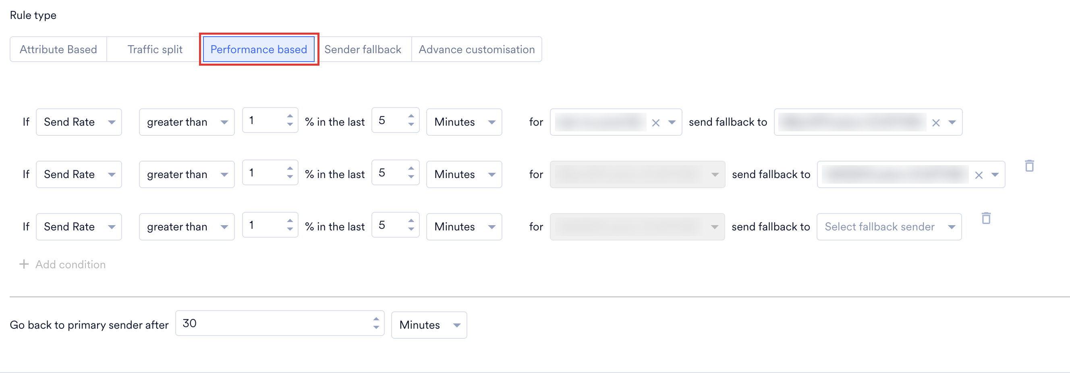Select the Attribute Based rule type tab
Viewport: 1070px width, 373px height.
[x=58, y=50]
